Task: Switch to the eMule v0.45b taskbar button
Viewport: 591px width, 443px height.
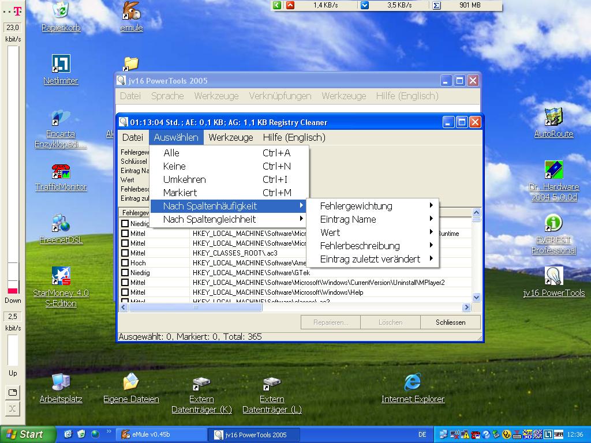Action: click(x=162, y=434)
